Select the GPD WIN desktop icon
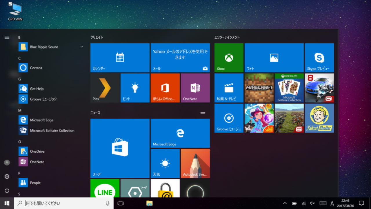Screen dimensions: 371x209 15,12
